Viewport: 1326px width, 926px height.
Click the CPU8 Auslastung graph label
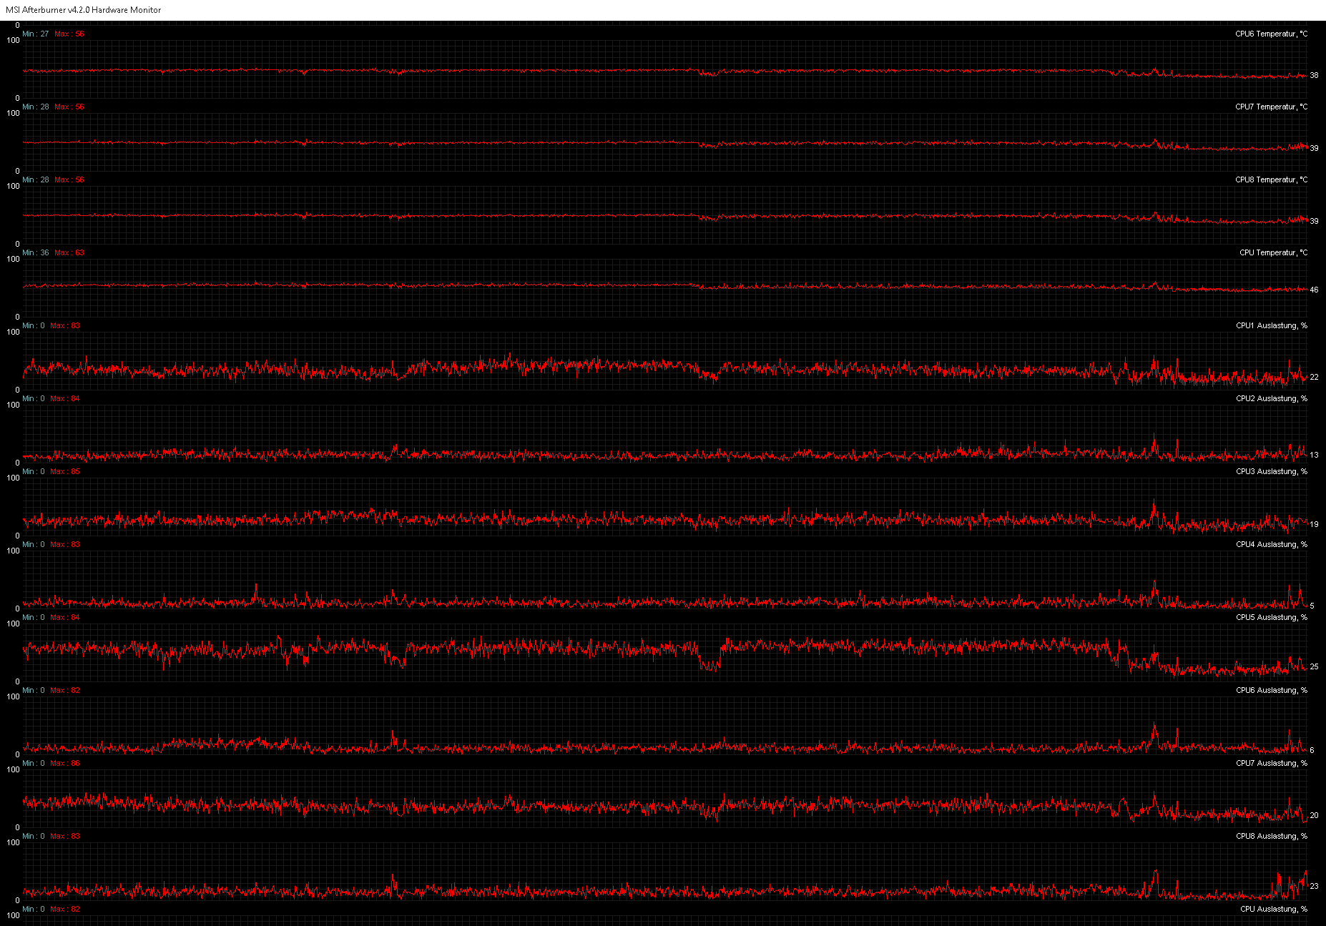pyautogui.click(x=1272, y=836)
